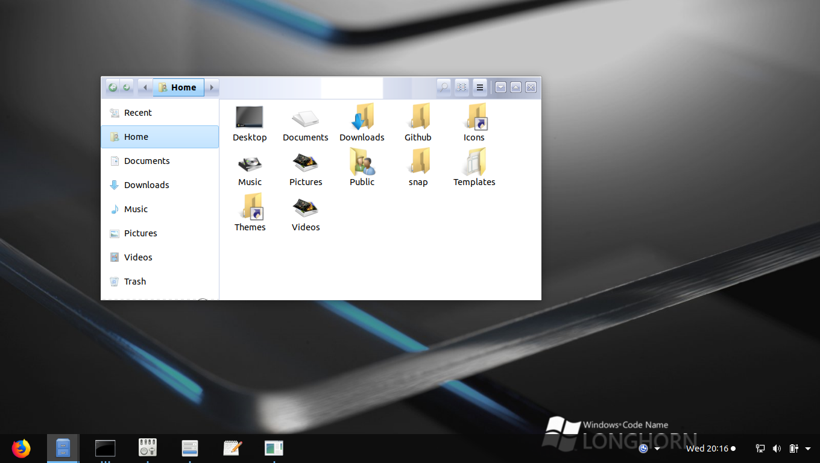
Task: Go forward with the green forward arrow
Action: (x=127, y=87)
